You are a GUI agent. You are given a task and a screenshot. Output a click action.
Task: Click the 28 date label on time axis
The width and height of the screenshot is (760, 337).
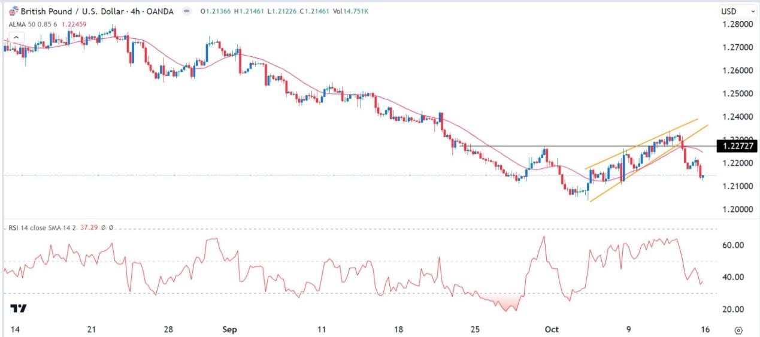[x=169, y=330]
